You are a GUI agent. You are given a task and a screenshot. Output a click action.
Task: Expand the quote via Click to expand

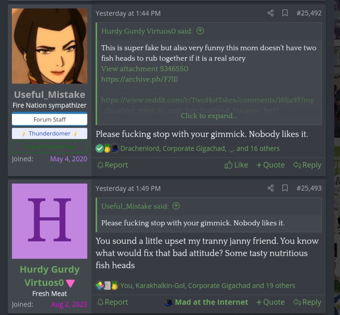[x=209, y=116]
